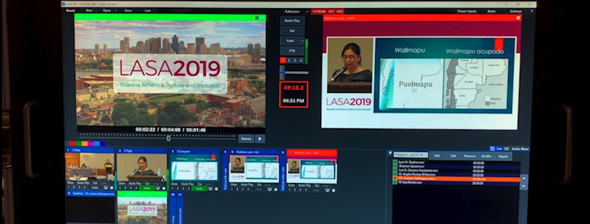Click Edit in the playlist panel
The width and height of the screenshot is (590, 224).
click(453, 156)
